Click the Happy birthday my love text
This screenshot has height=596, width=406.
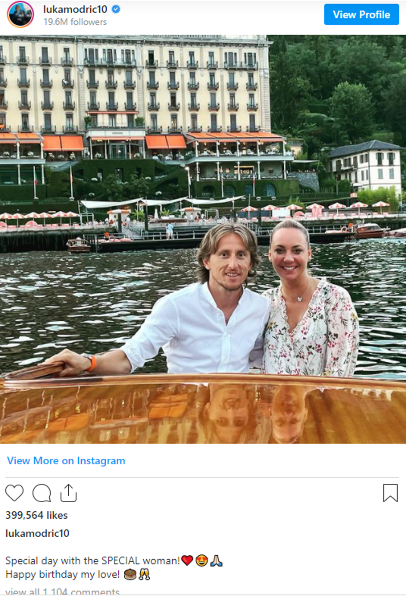pos(63,574)
